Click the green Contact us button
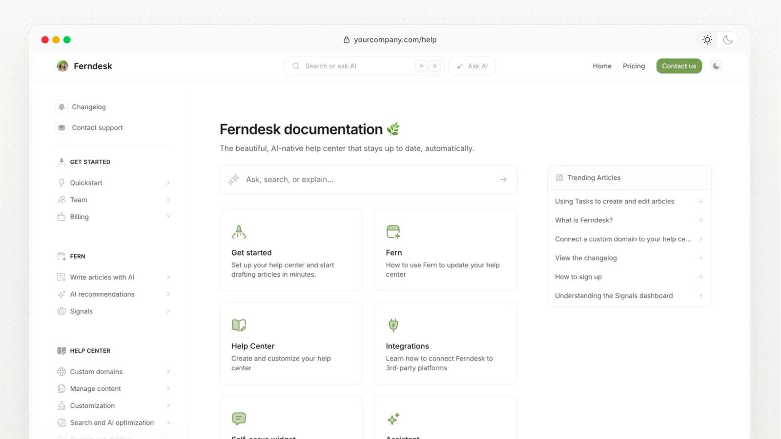This screenshot has height=439, width=781. tap(679, 66)
